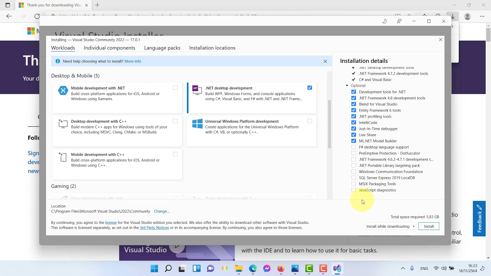Image resolution: width=491 pixels, height=276 pixels.
Task: Click the blue Feedback side button
Action: pyautogui.click(x=479, y=219)
